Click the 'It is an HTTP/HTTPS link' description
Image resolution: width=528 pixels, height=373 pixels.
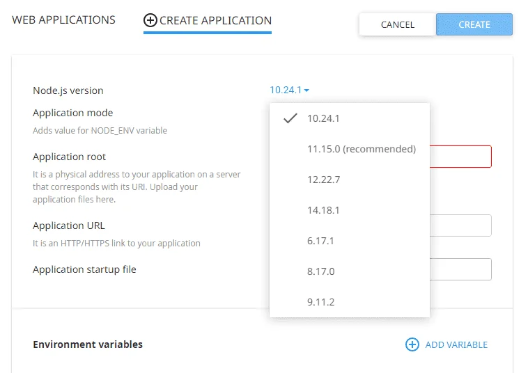[116, 243]
